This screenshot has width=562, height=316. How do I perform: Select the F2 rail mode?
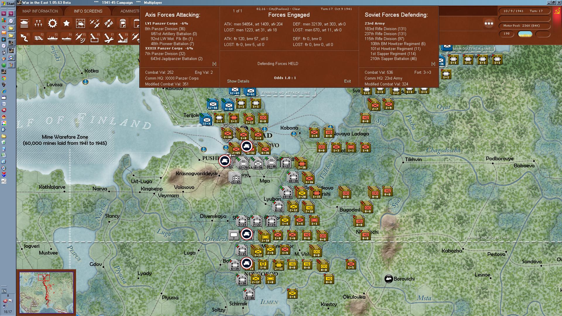pyautogui.click(x=38, y=38)
